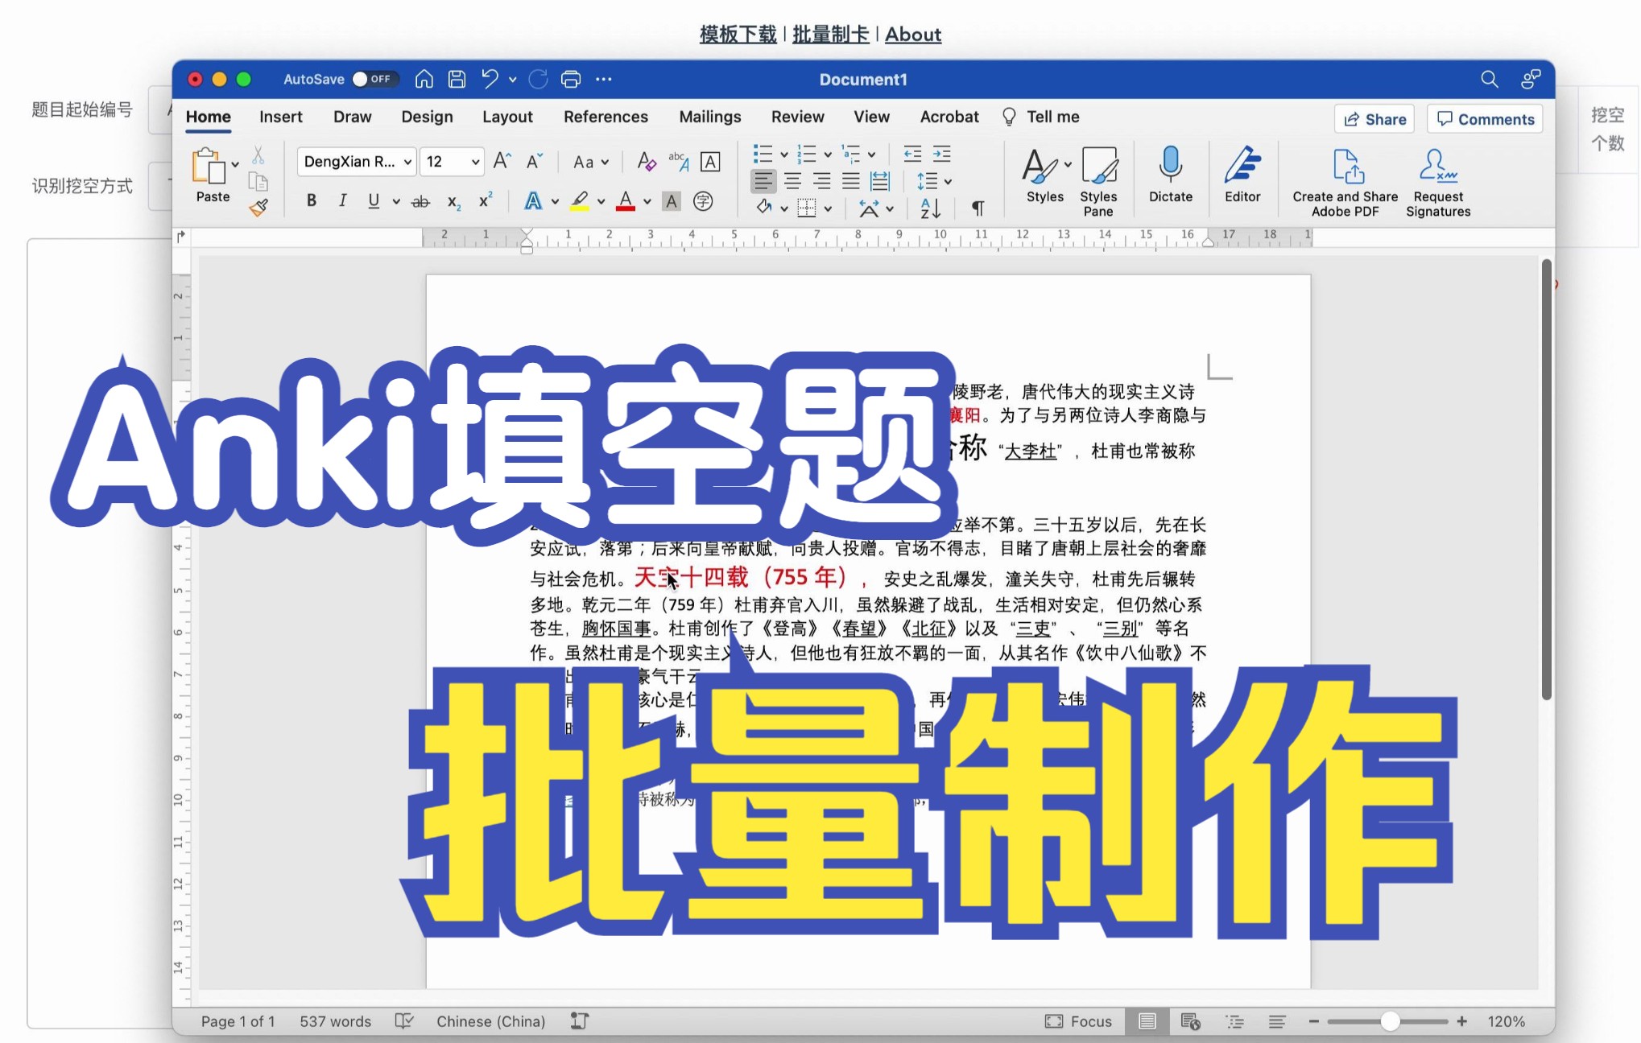Click the Sort A-Z icon
This screenshot has height=1043, width=1641.
930,208
